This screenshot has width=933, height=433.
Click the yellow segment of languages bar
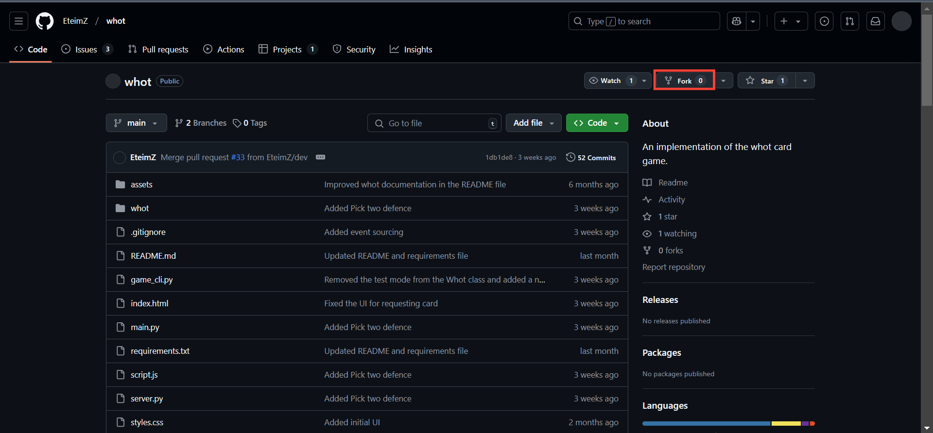click(x=786, y=423)
